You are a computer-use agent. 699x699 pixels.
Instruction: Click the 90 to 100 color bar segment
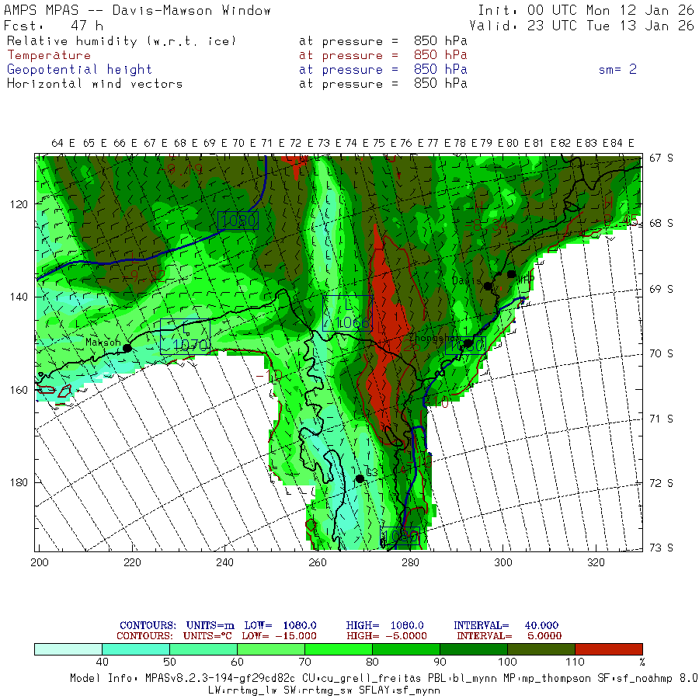click(x=474, y=649)
